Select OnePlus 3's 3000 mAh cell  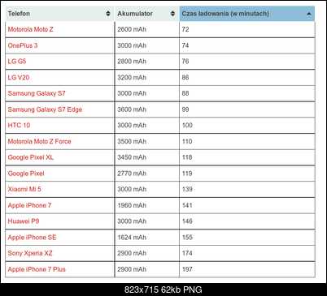(147, 45)
